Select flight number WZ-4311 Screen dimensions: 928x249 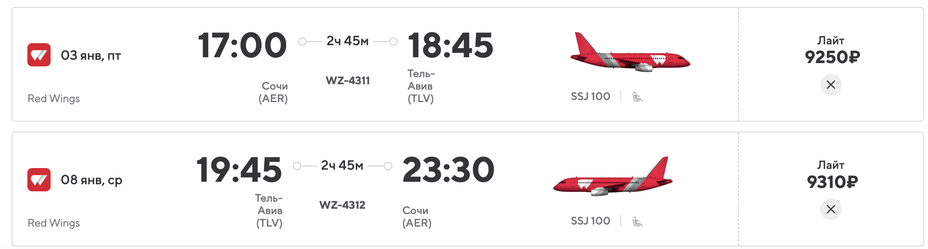pos(347,81)
